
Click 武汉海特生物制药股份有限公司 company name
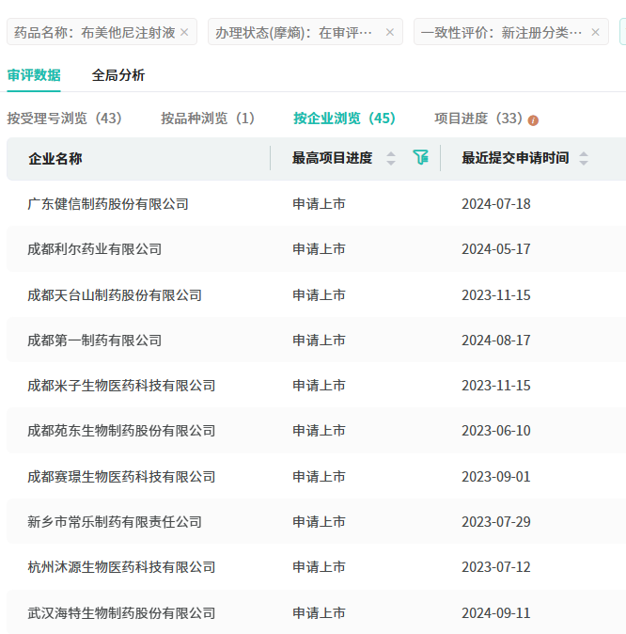(x=121, y=613)
